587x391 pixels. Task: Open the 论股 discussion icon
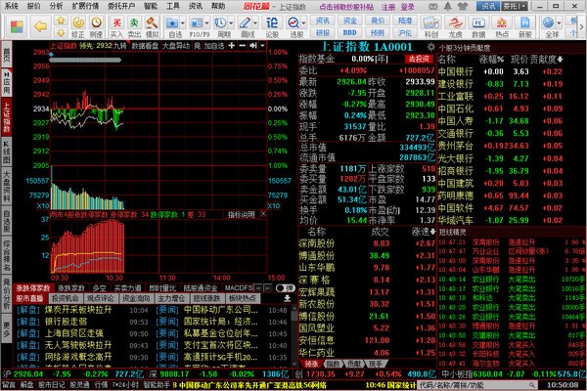point(272,27)
